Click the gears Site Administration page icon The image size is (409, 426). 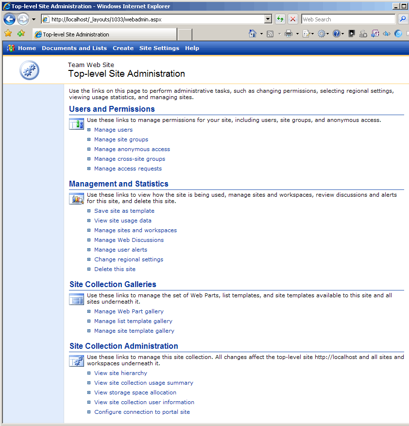click(x=29, y=70)
